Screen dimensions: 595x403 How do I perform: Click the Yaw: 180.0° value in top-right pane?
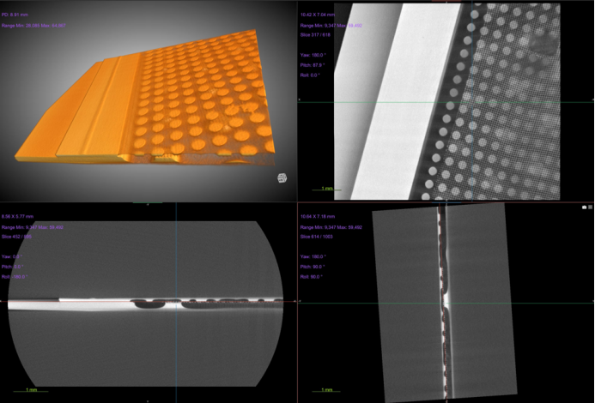point(313,53)
